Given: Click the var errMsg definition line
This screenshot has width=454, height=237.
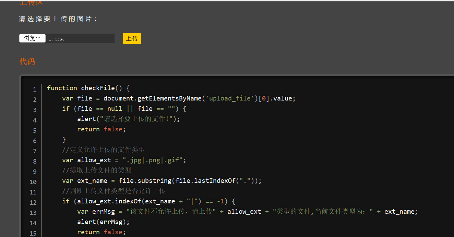Looking at the screenshot, I should (x=248, y=212).
